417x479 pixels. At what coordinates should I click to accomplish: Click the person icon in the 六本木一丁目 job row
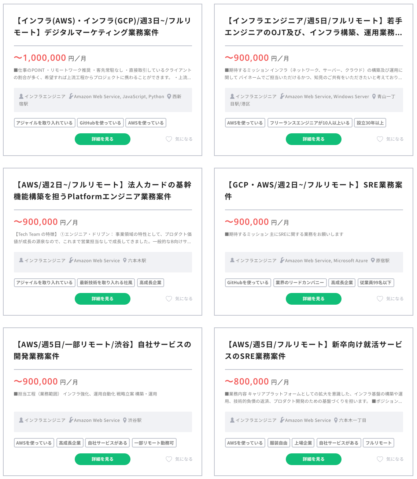[x=232, y=420]
